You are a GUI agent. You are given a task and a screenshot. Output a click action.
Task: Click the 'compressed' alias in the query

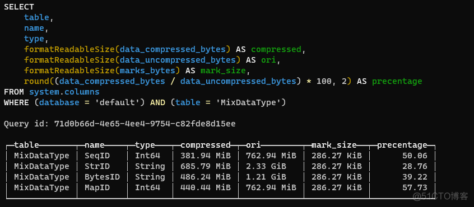(x=276, y=49)
